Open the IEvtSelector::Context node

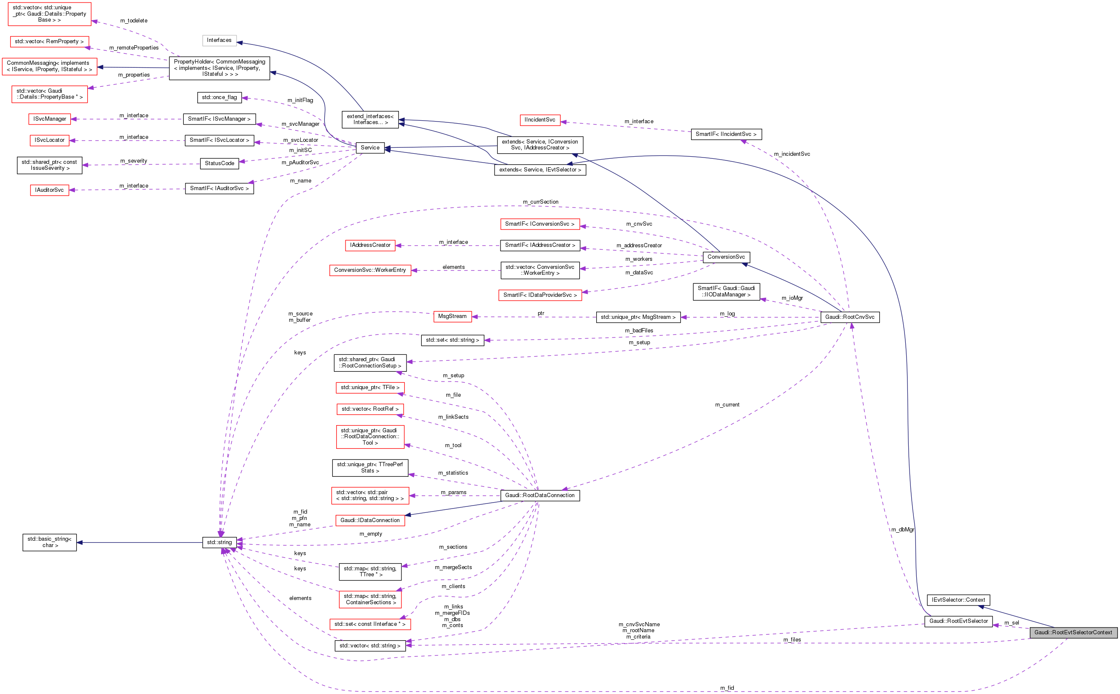click(x=958, y=600)
